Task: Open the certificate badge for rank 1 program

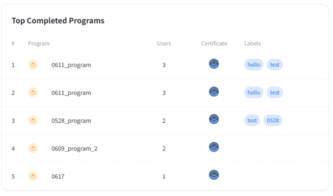Action: 214,64
